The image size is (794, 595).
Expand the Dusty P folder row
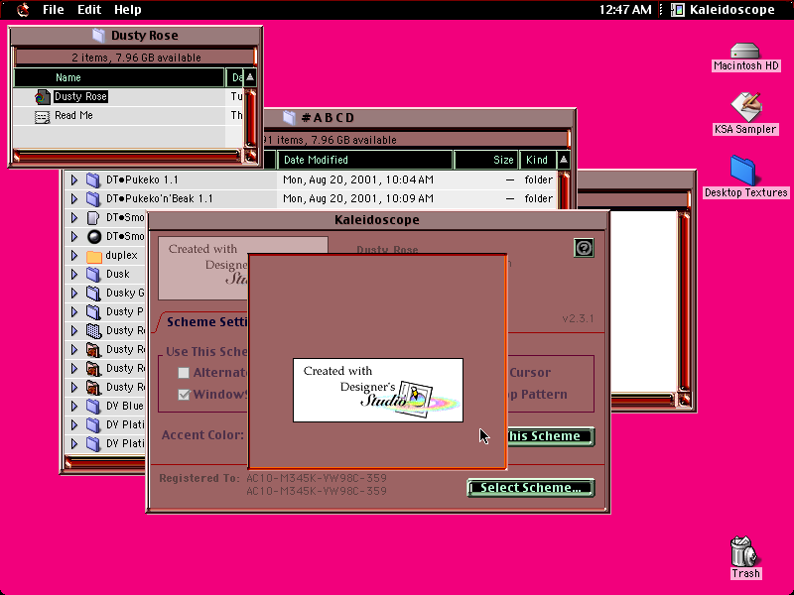click(x=73, y=311)
